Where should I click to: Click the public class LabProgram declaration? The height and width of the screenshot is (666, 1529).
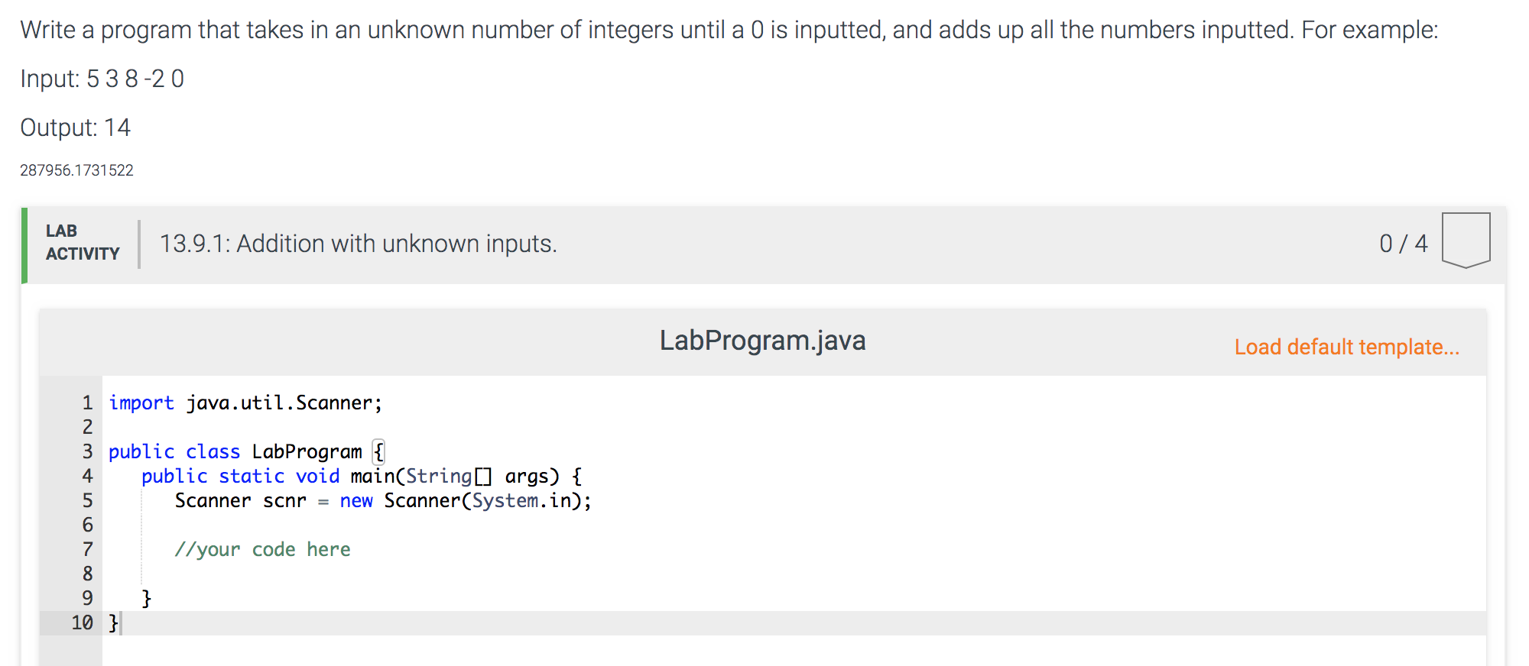246,452
